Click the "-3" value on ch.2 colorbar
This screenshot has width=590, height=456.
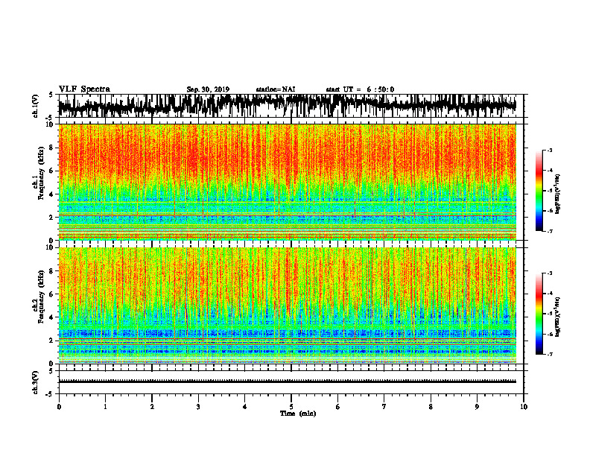(x=550, y=273)
